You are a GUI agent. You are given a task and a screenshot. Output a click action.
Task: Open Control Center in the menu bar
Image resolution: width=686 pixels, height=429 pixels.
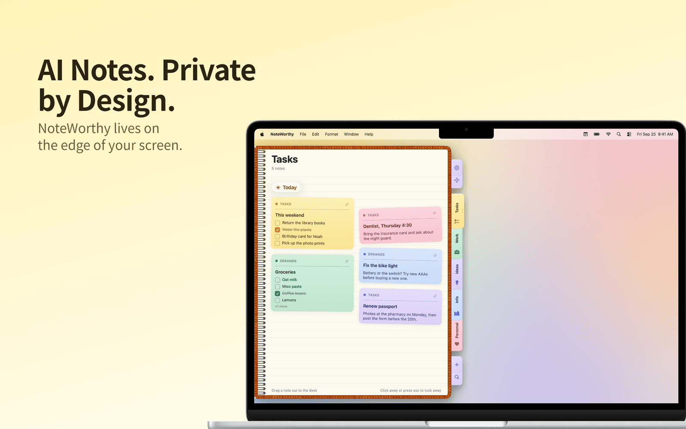[629, 134]
